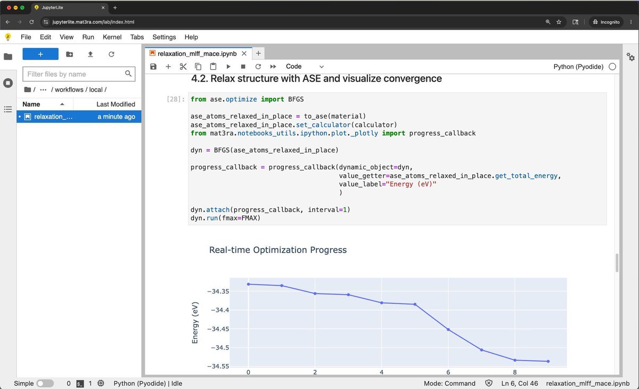Screen dimensions: 639x389
Task: Click the section 4.2 Relax structure heading
Action: click(x=316, y=78)
